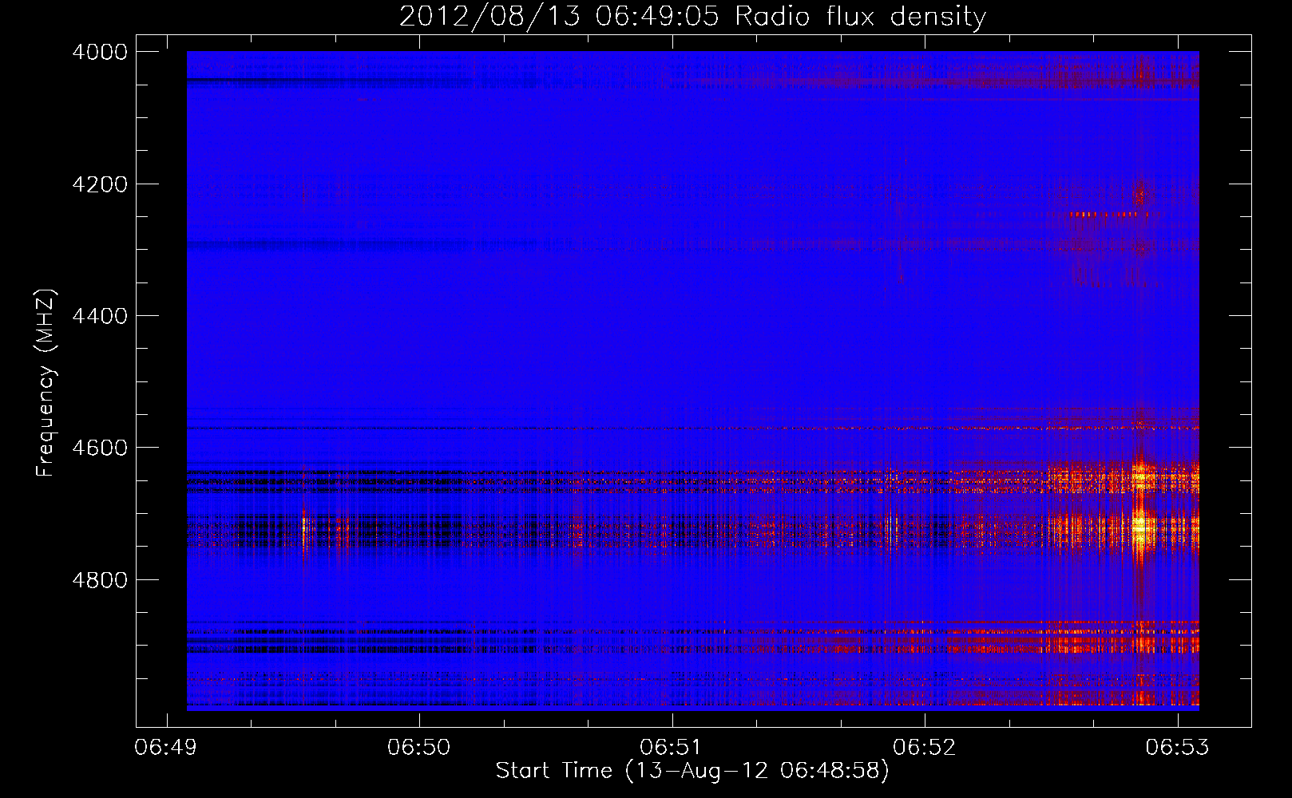Select the 4600 frequency tick label
Screen dimensions: 1292x798
point(100,448)
